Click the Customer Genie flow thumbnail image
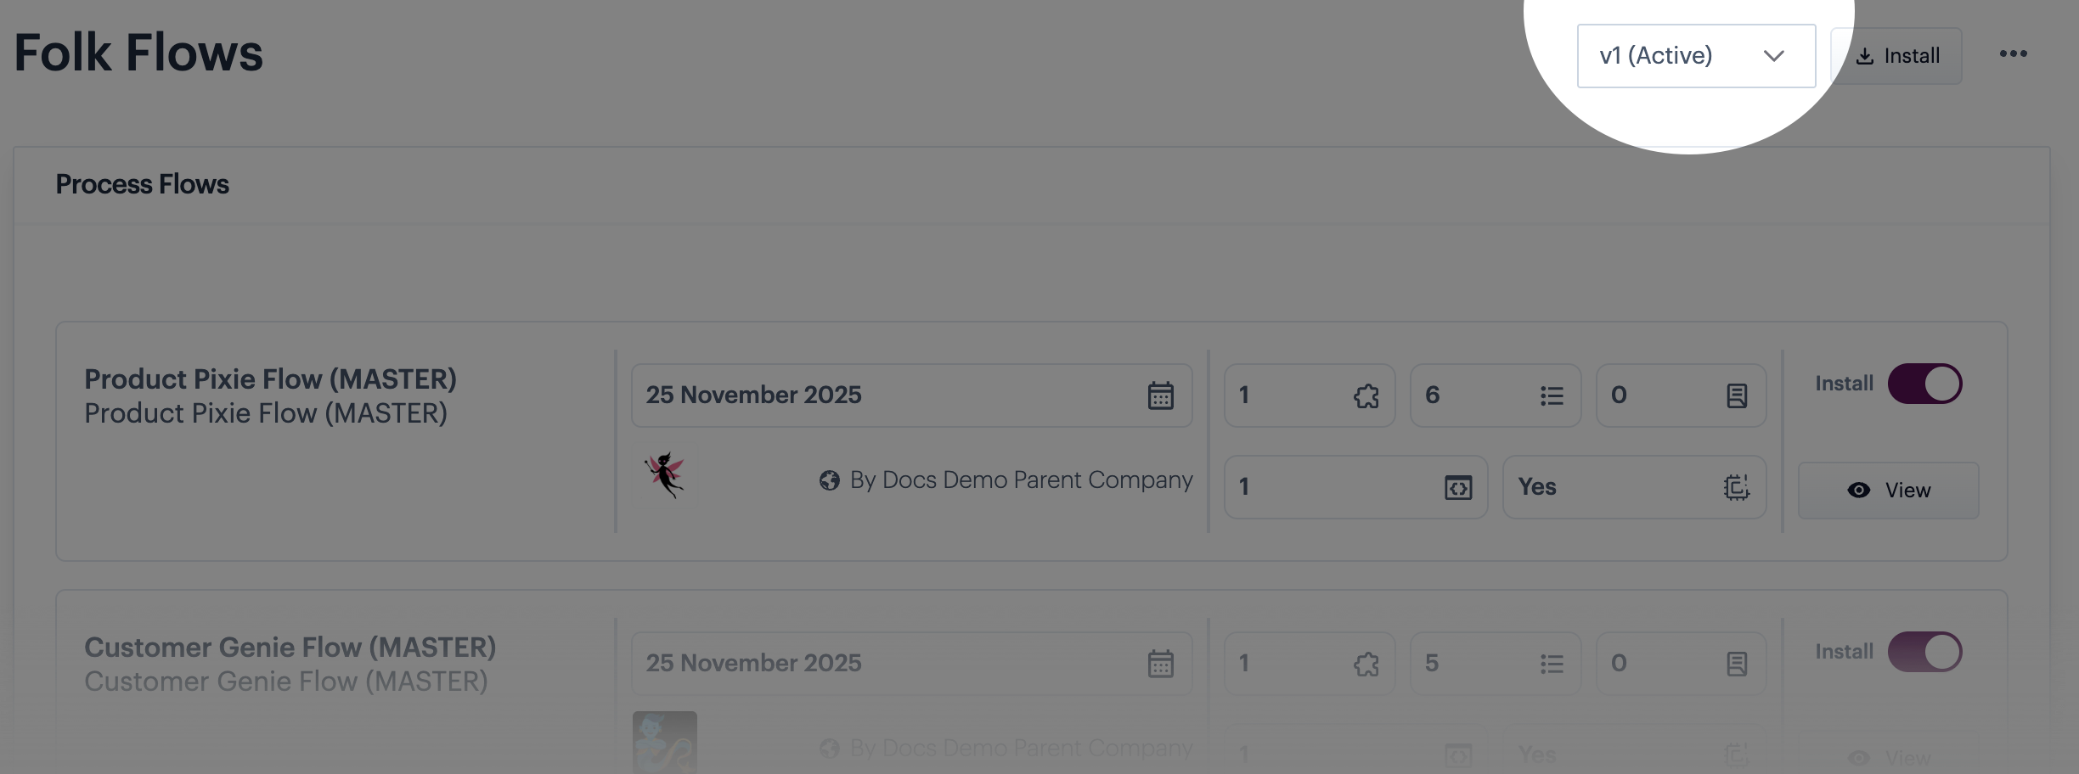2079x774 pixels. 664,742
